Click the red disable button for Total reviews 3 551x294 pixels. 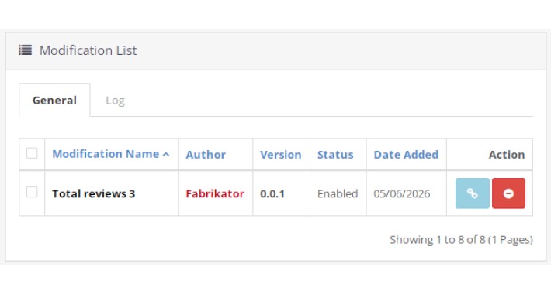click(x=508, y=193)
